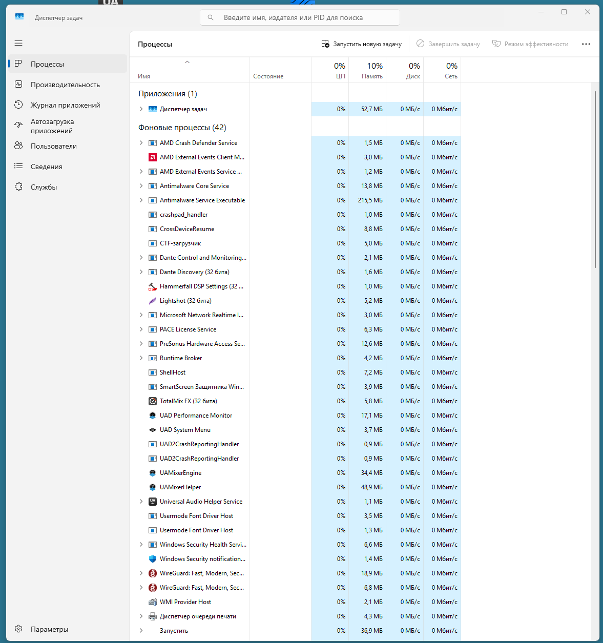The width and height of the screenshot is (603, 643).
Task: Click the second WireGuard process icon
Action: 153,588
